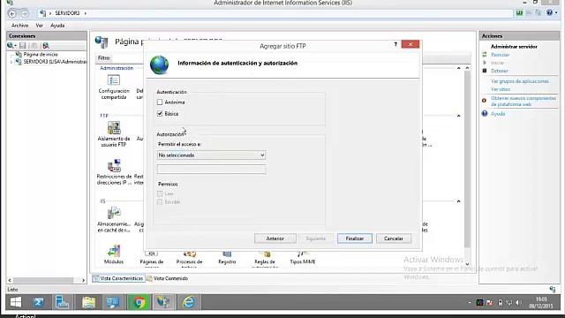Check the Anónima authentication checkbox

(x=160, y=102)
